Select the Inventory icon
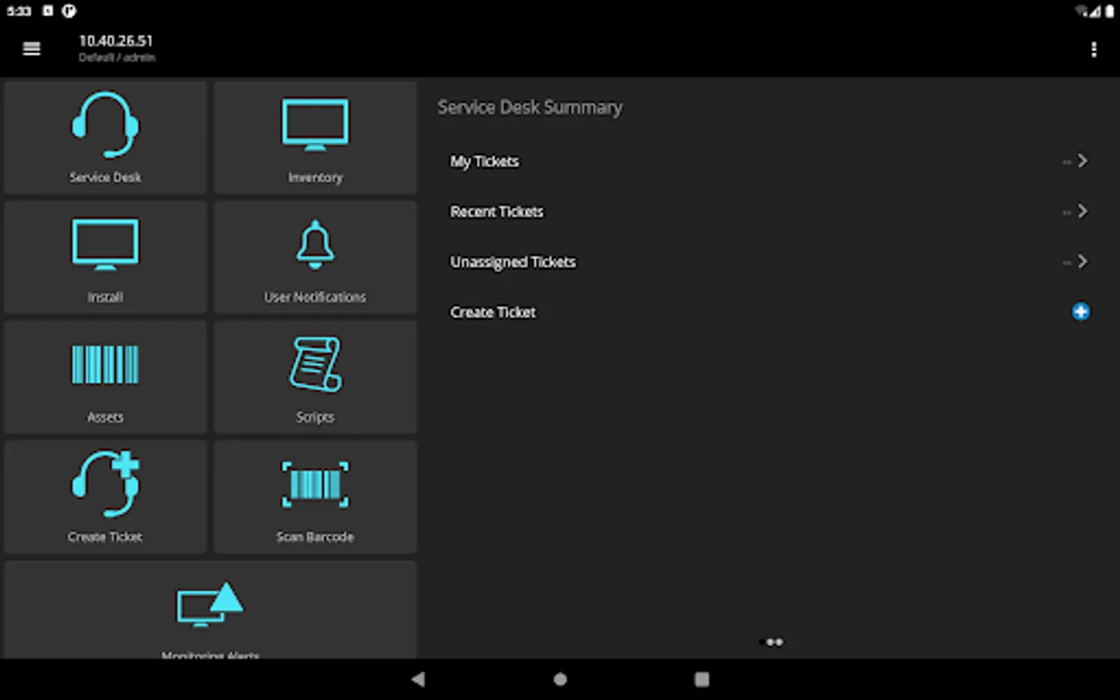This screenshot has height=700, width=1120. (315, 136)
